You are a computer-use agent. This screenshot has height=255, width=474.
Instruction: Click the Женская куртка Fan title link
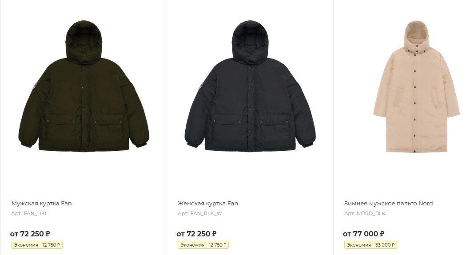208,204
